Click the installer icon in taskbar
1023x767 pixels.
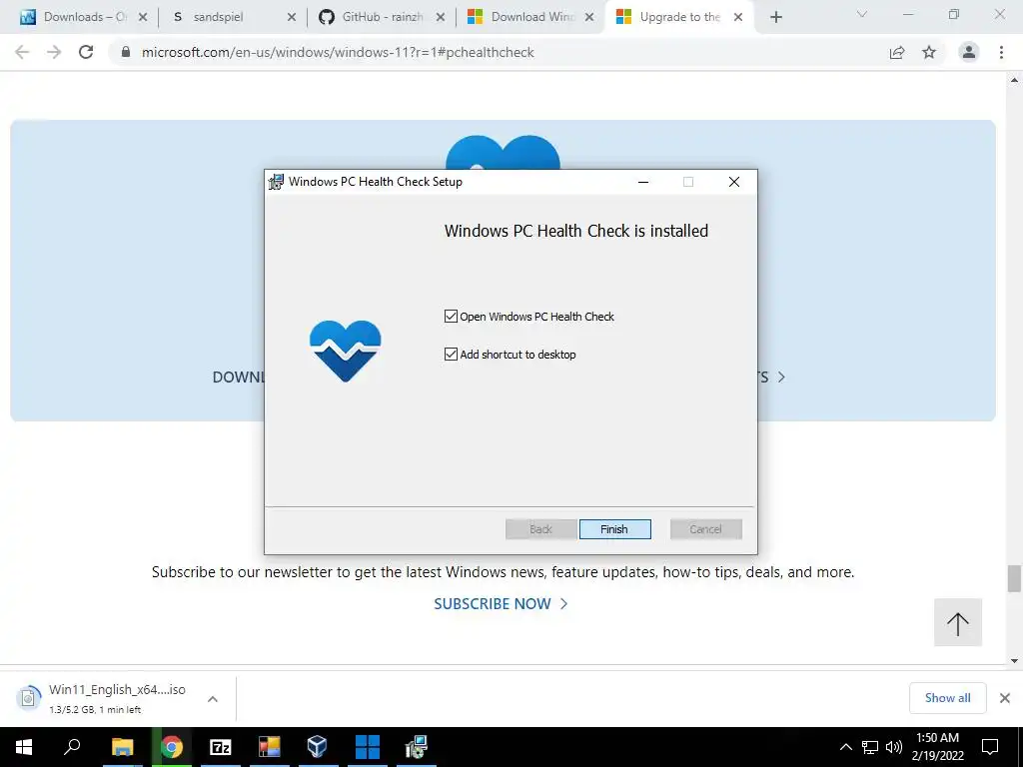[417, 747]
